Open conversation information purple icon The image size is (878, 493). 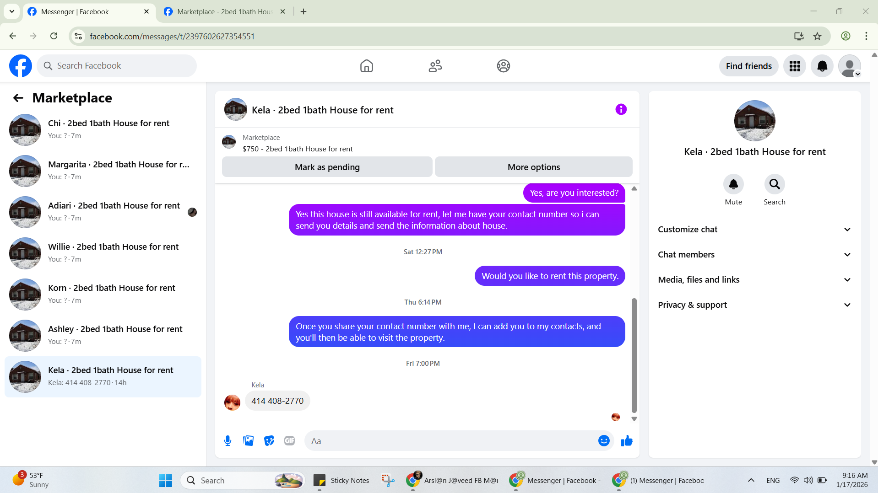pyautogui.click(x=621, y=109)
